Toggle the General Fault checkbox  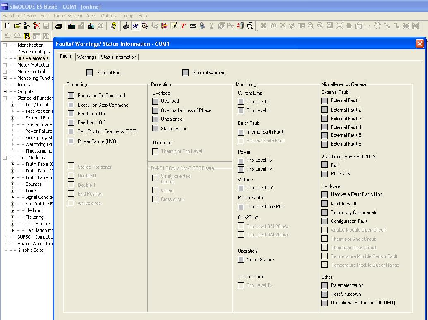90,73
